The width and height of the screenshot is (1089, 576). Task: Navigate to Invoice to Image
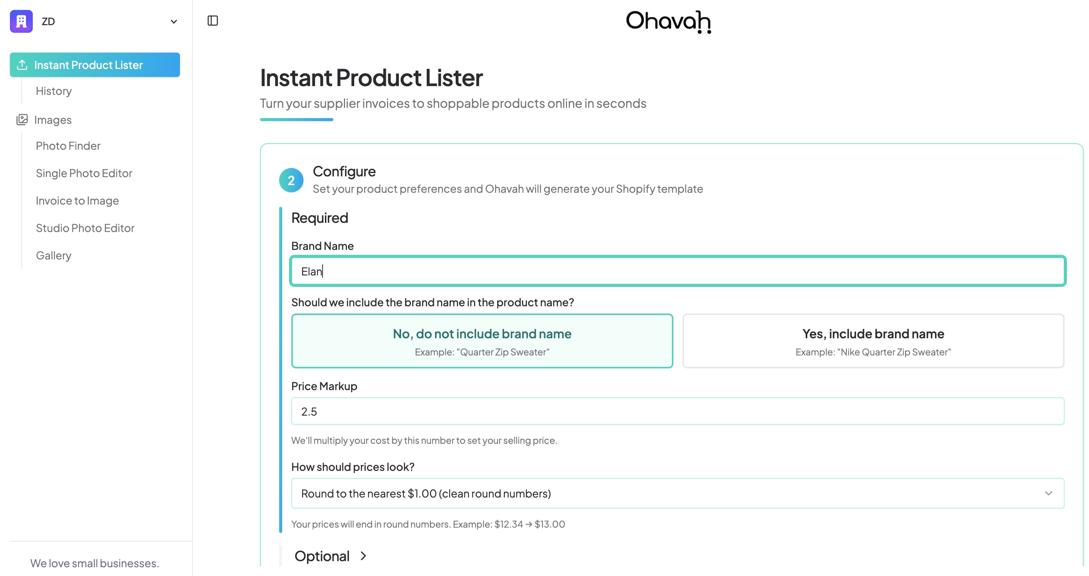(77, 201)
